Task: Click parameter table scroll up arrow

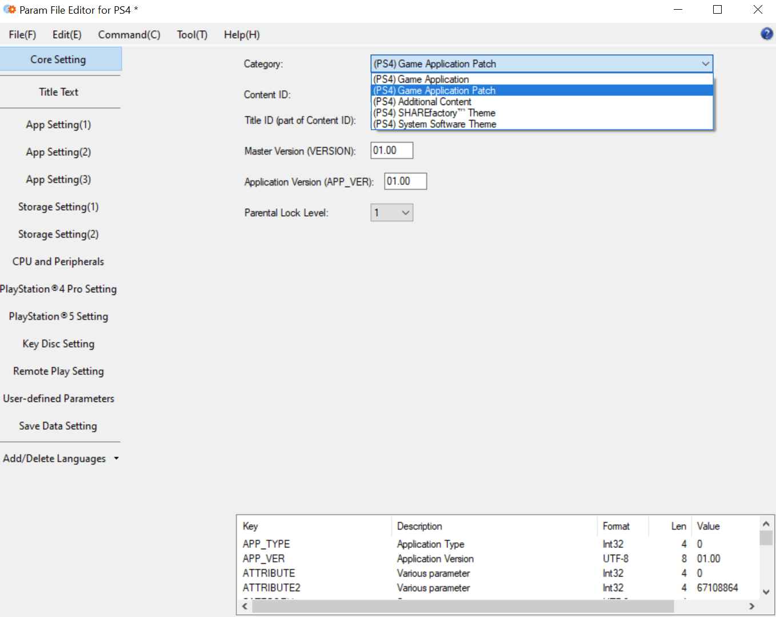Action: [x=766, y=523]
